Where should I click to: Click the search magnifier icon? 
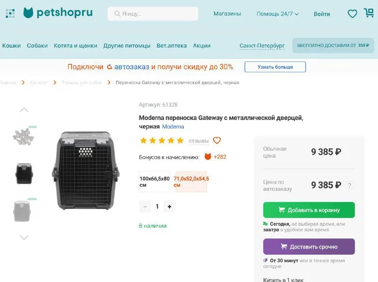click(x=116, y=14)
